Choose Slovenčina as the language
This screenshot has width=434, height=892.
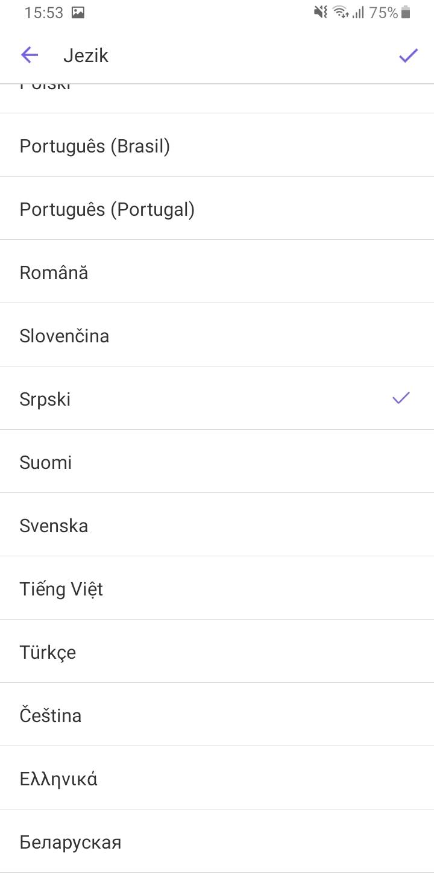[x=64, y=336]
